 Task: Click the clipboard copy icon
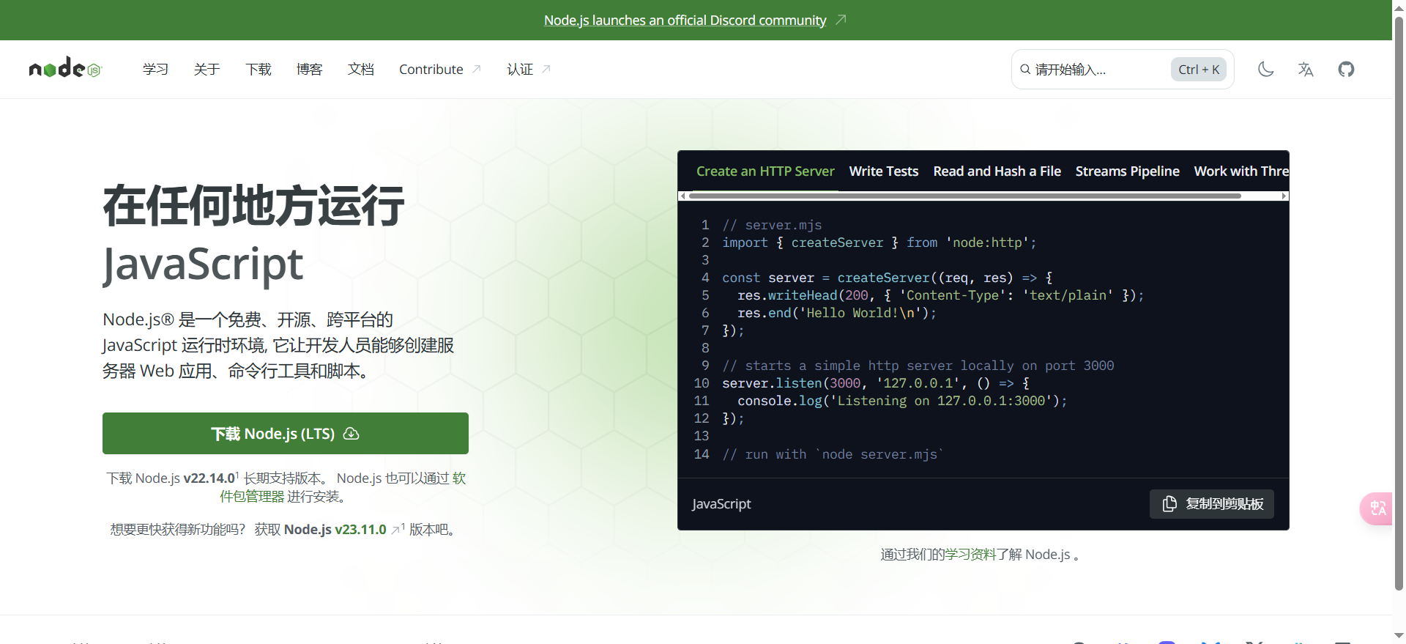click(1169, 504)
